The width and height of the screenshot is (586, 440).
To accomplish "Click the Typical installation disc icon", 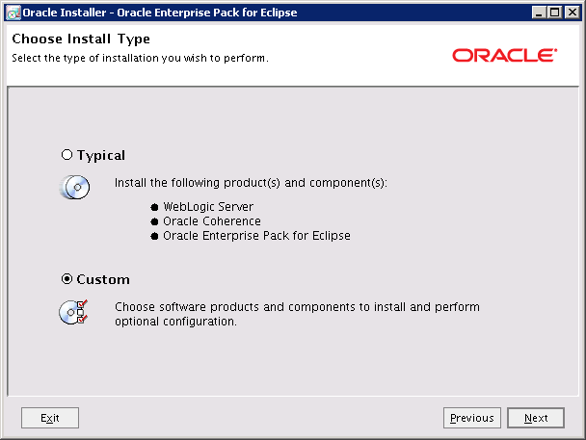I will point(74,187).
